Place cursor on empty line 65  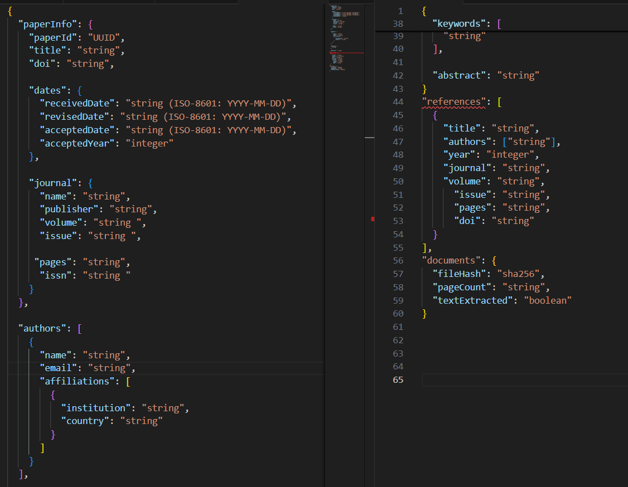(x=525, y=380)
